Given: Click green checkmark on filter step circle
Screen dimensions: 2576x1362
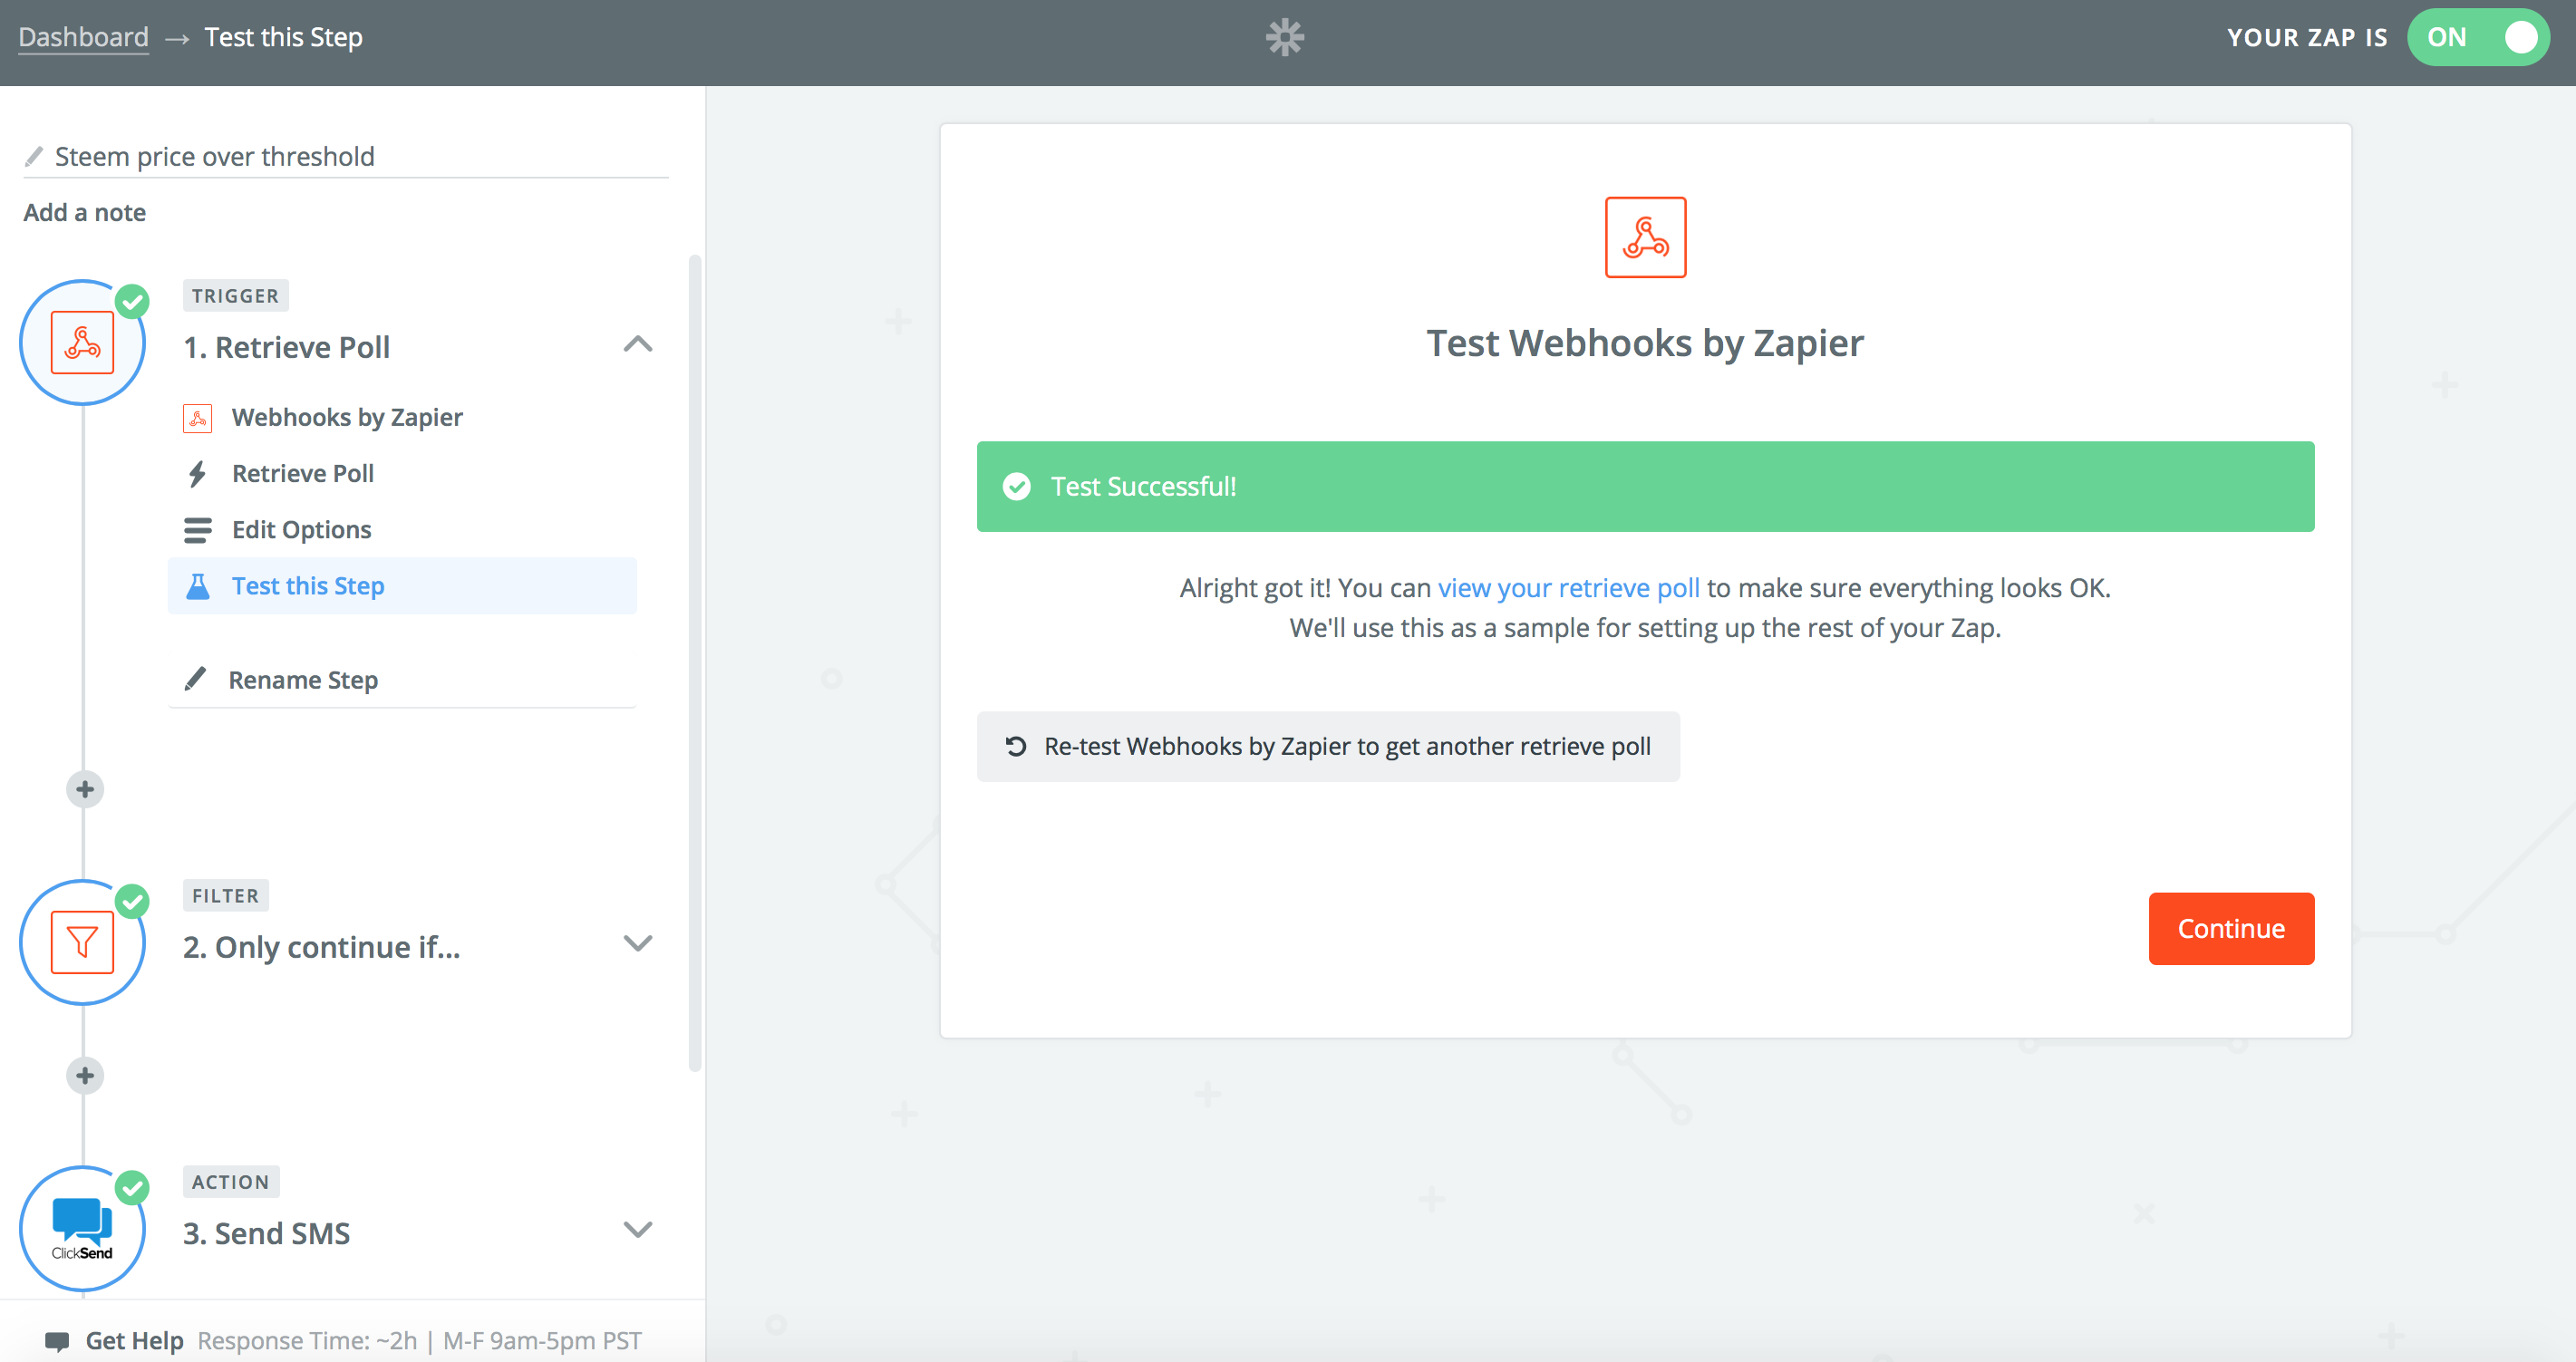Looking at the screenshot, I should click(132, 901).
